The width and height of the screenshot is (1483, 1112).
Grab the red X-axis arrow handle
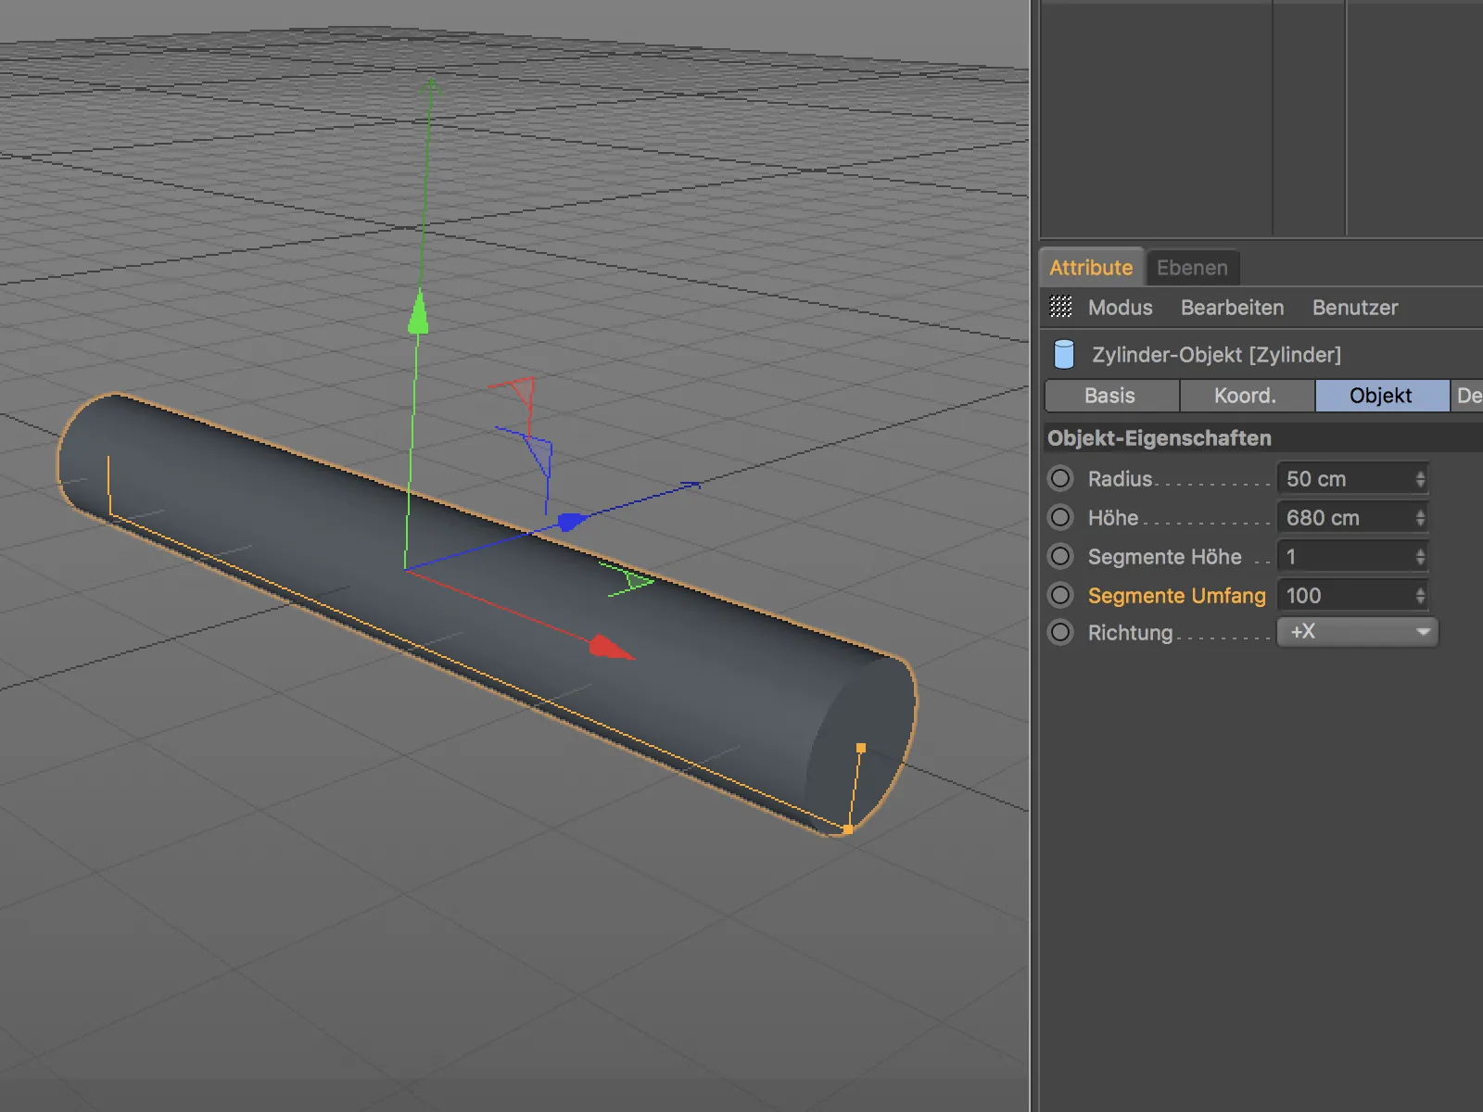pyautogui.click(x=611, y=648)
